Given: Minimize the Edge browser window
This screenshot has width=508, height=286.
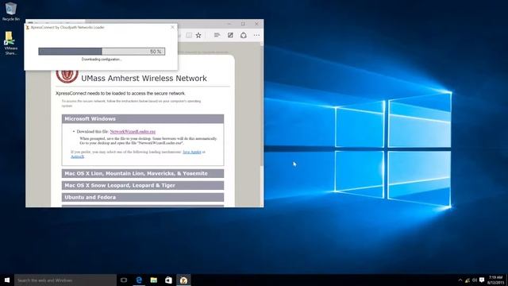Looking at the screenshot, I should pos(229,24).
